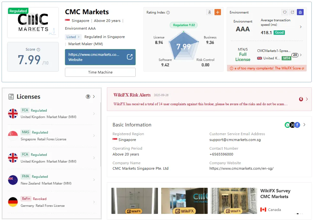
Task: Click the complaints warning icon
Action: tap(232, 68)
